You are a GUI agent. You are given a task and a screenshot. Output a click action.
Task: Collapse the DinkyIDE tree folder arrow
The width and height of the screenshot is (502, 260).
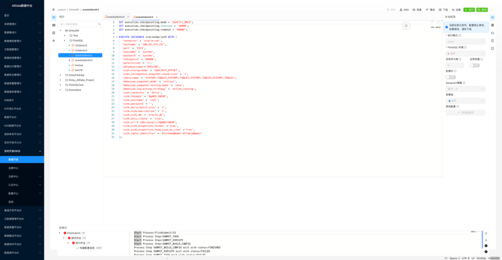[x=60, y=31]
